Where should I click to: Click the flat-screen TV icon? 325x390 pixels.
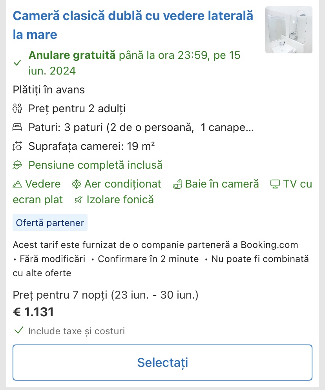[x=275, y=184]
